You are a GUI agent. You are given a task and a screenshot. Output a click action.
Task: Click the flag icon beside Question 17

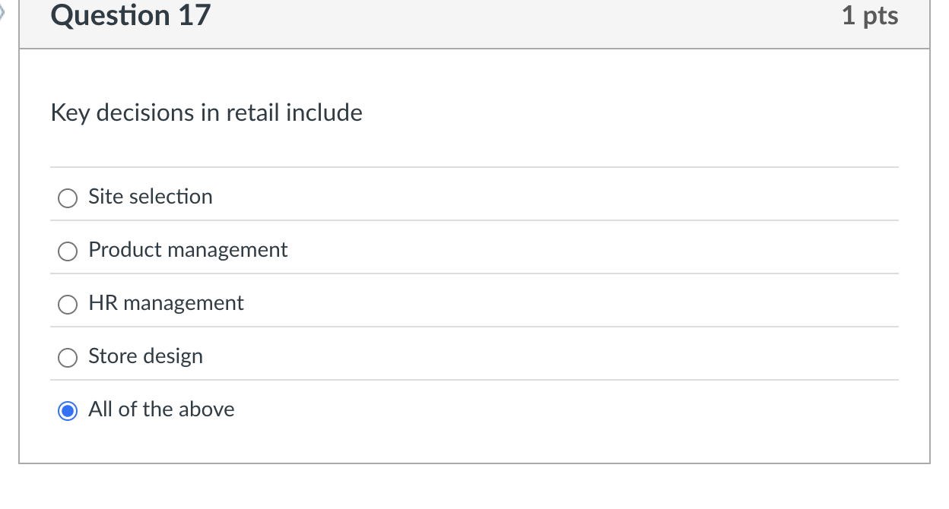tap(3, 11)
